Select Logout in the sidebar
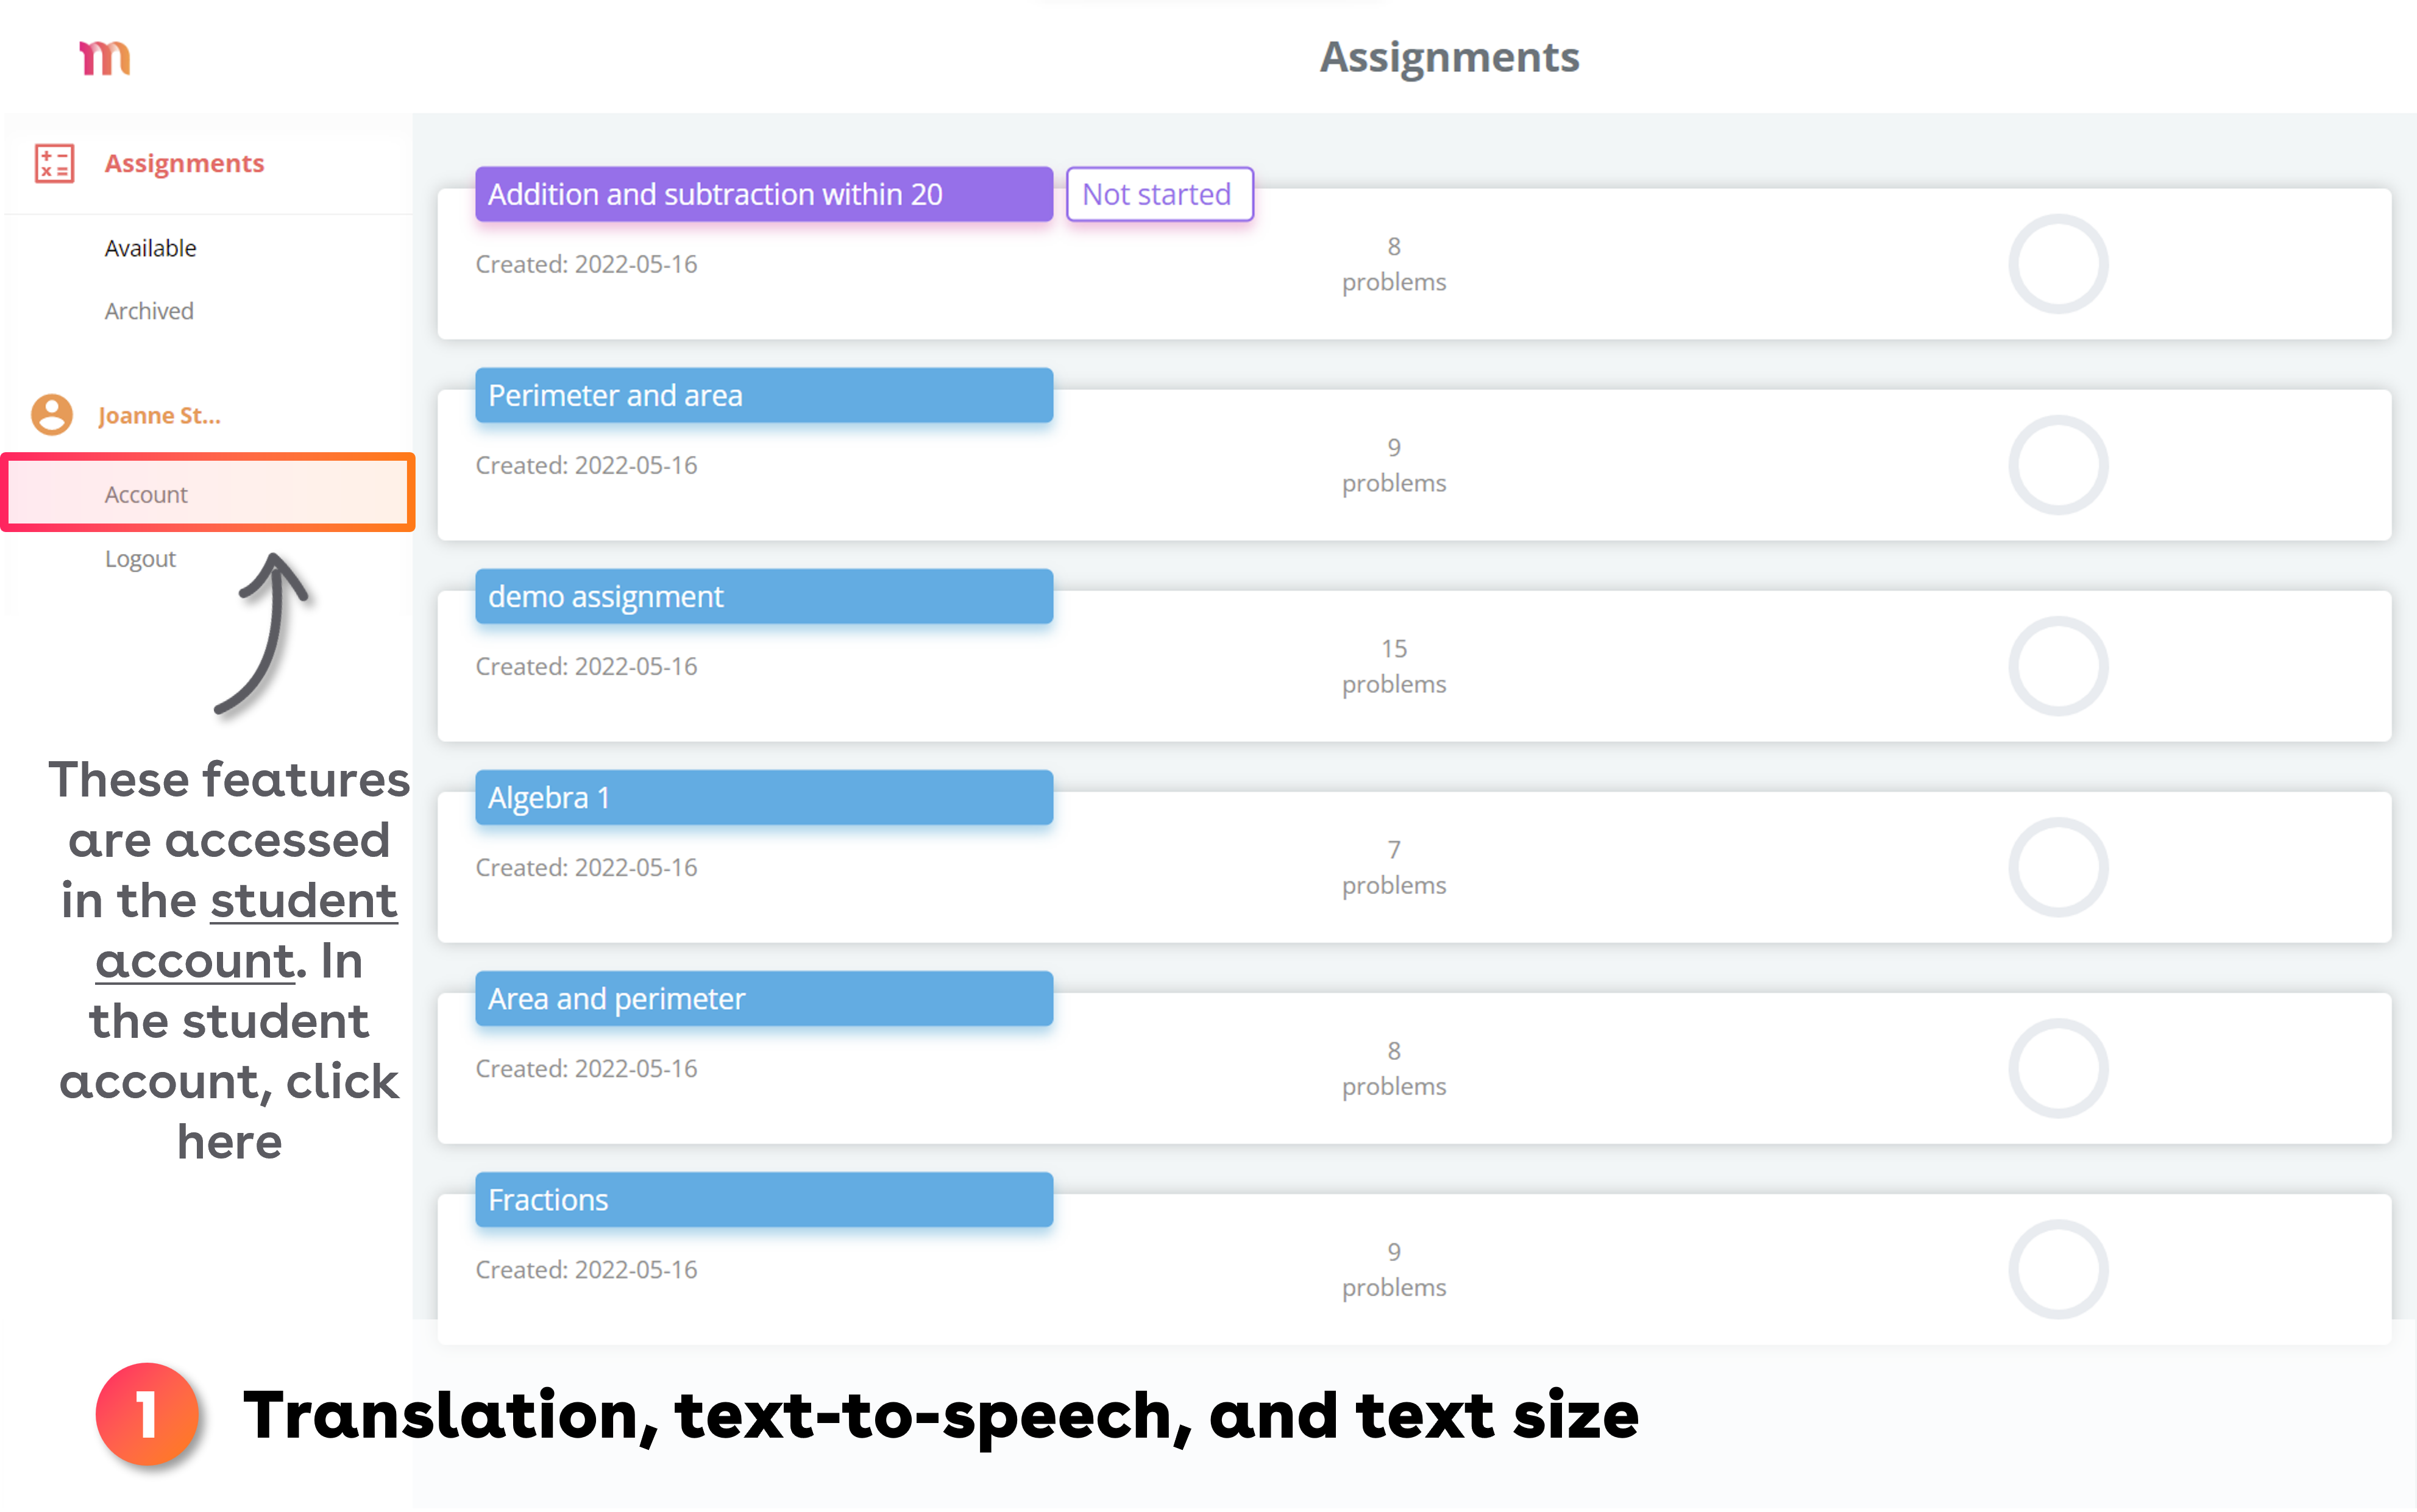2417x1512 pixels. tap(140, 558)
